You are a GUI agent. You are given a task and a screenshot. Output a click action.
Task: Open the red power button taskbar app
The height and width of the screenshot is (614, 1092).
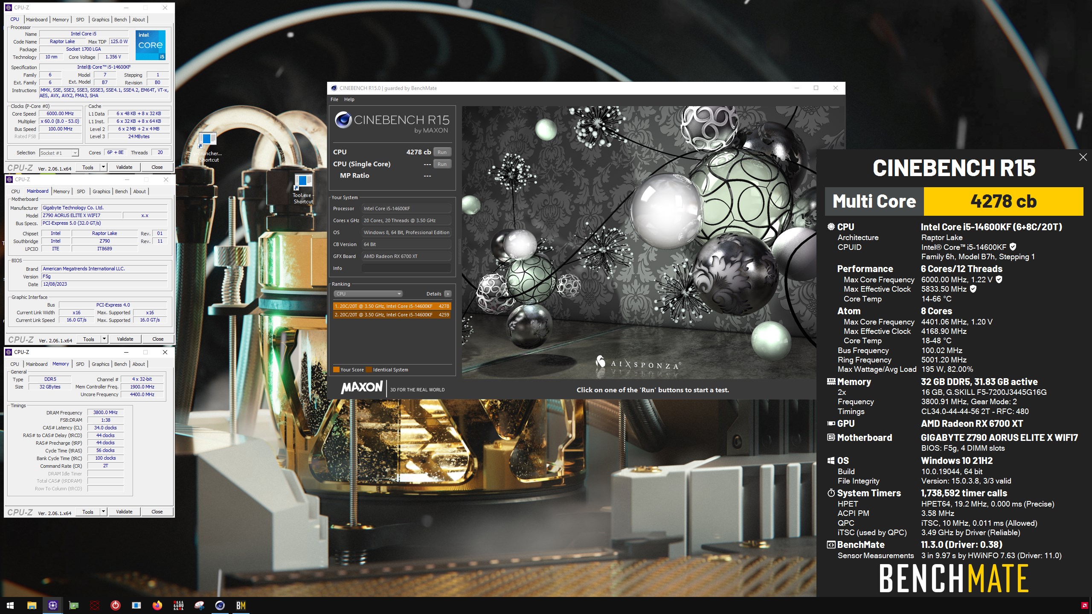click(116, 605)
